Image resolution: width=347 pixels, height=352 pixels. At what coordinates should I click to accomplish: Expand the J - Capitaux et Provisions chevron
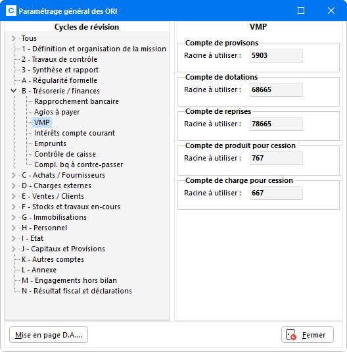(x=13, y=249)
